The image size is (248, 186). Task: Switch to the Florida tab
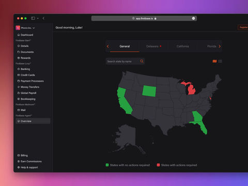(x=212, y=46)
